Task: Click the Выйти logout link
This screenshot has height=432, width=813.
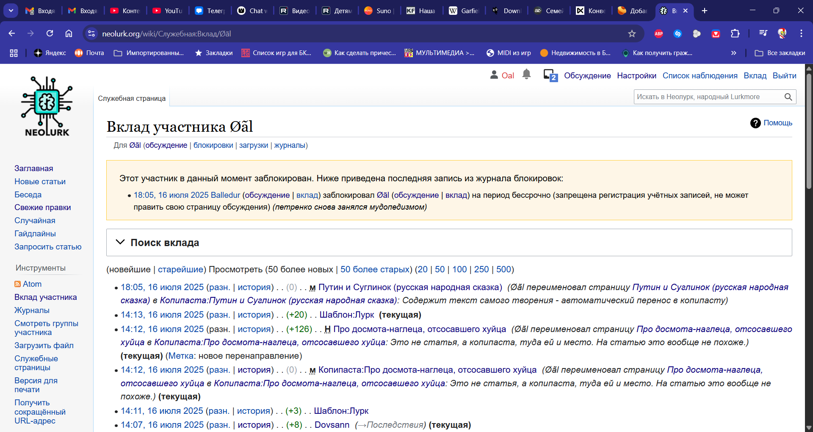Action: point(784,75)
